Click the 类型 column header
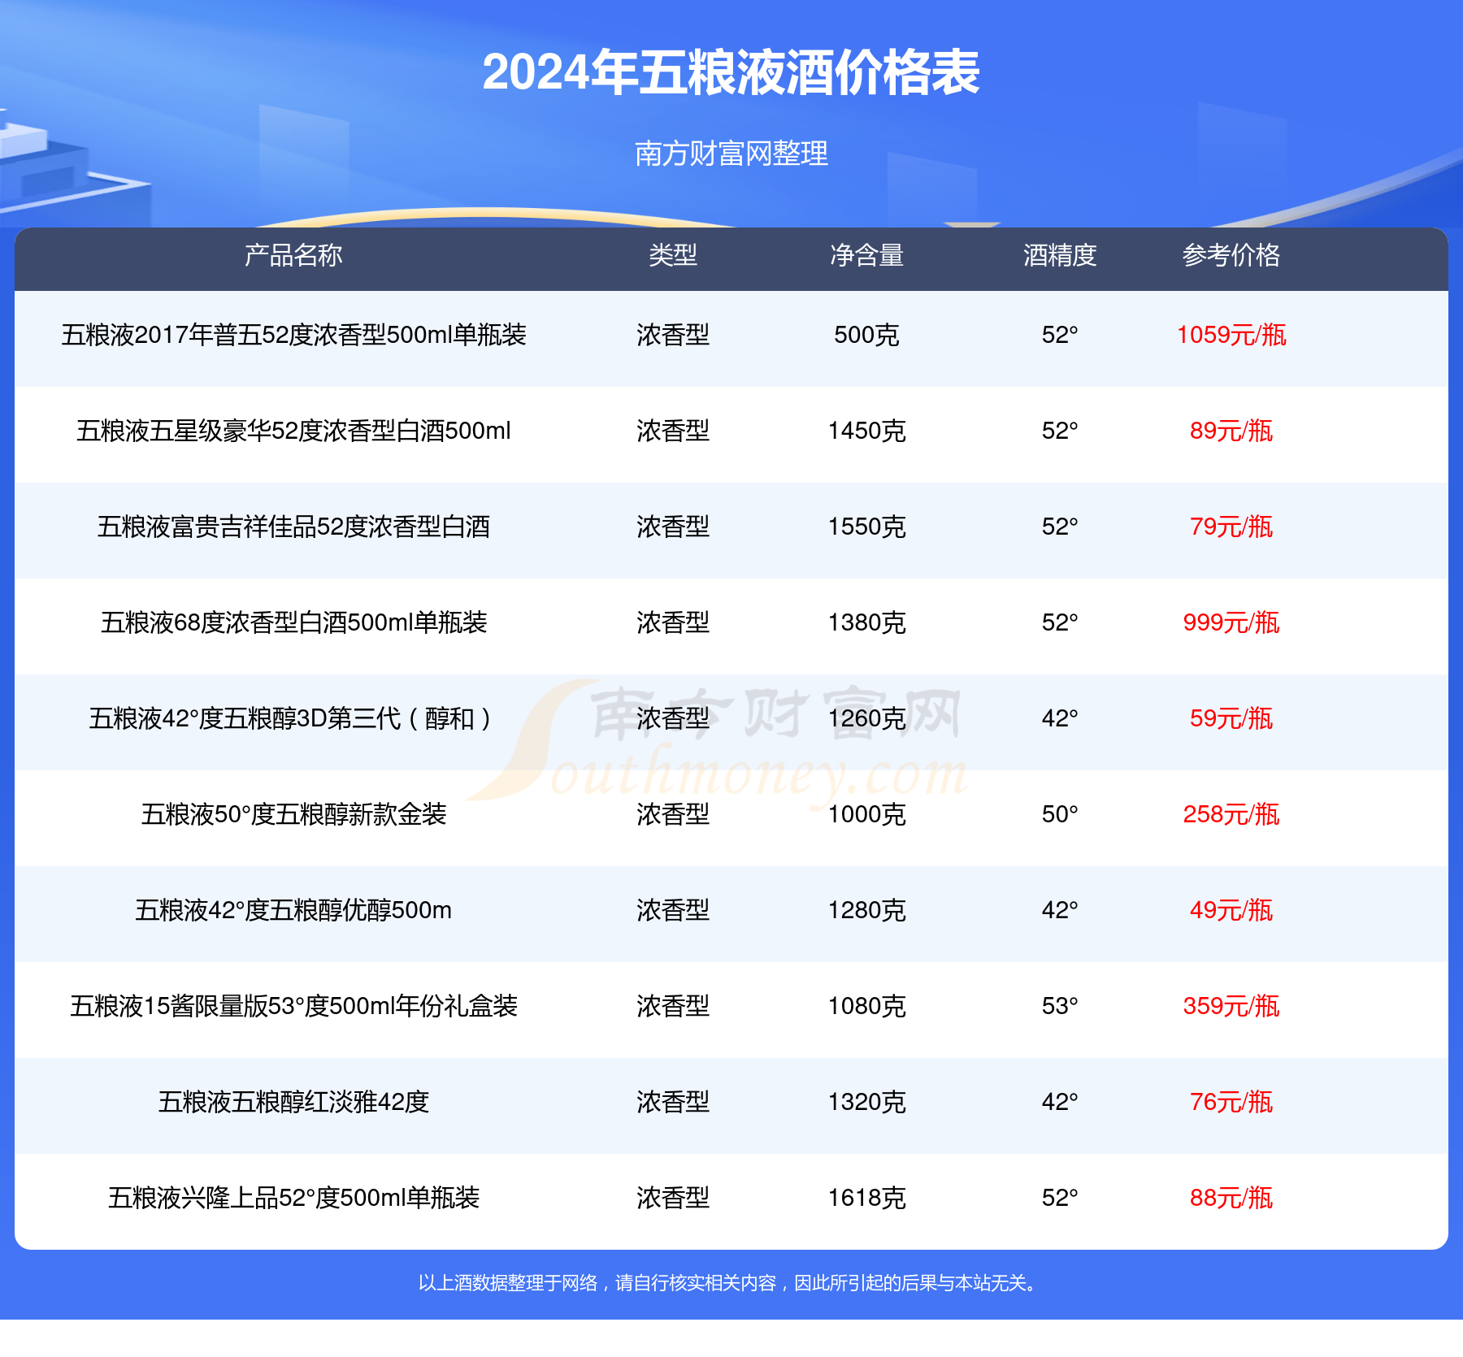1463x1357 pixels. [x=673, y=255]
